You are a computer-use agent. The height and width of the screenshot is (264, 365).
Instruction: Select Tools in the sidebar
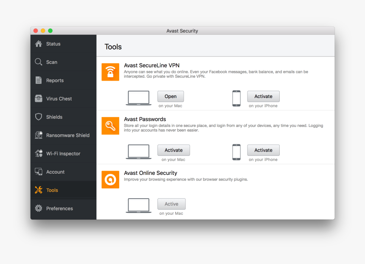click(63, 190)
